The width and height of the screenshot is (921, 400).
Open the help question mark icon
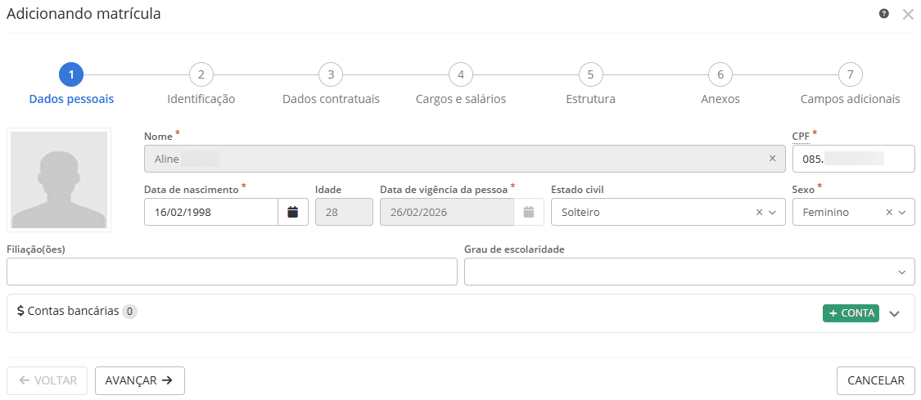coord(884,14)
